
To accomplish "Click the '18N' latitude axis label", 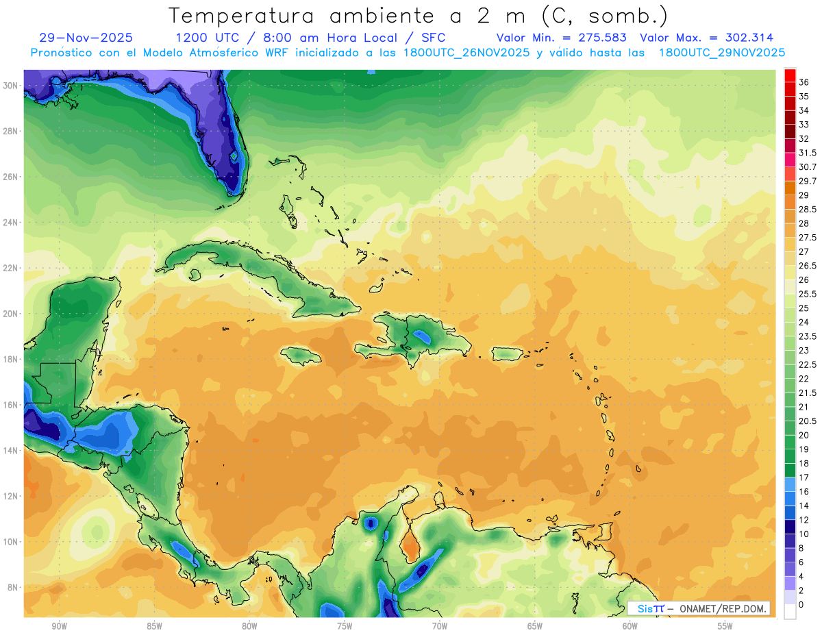I will [10, 359].
